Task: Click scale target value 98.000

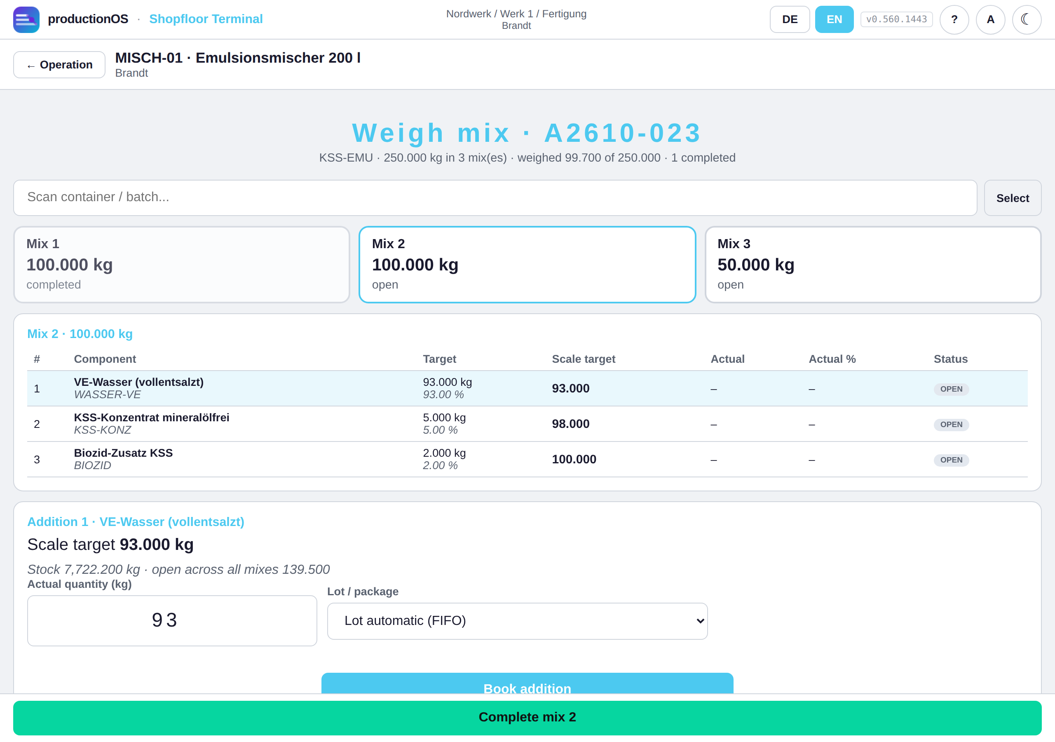Action: pos(570,424)
